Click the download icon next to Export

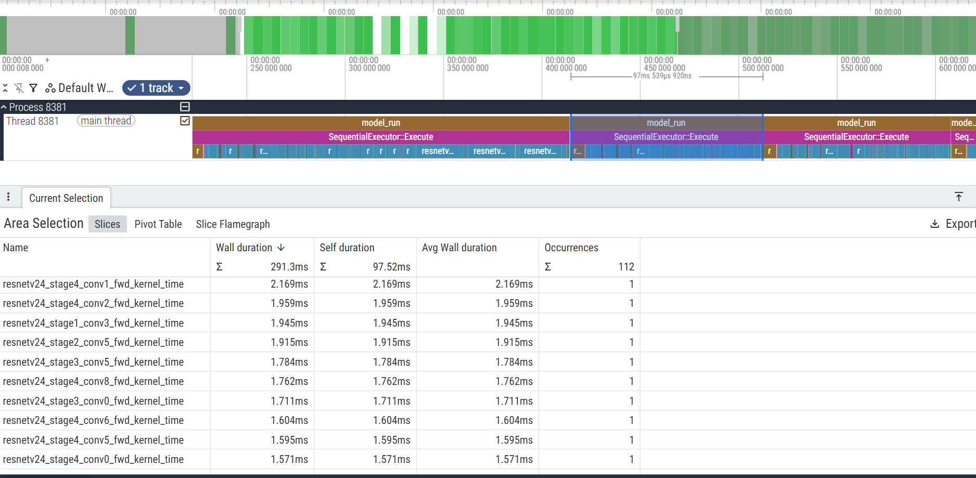(x=934, y=223)
